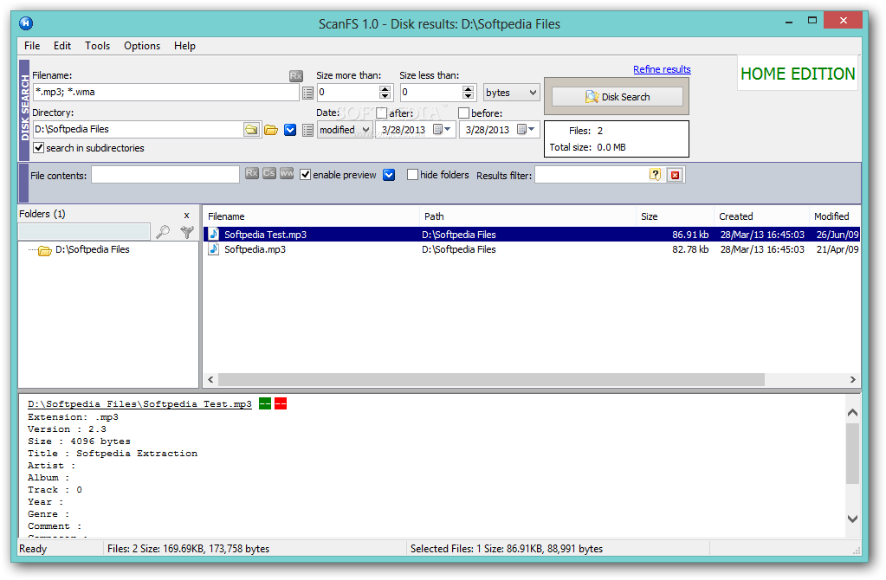Sort results by the Size column header
Viewport: 886px width, 580px height.
point(675,216)
